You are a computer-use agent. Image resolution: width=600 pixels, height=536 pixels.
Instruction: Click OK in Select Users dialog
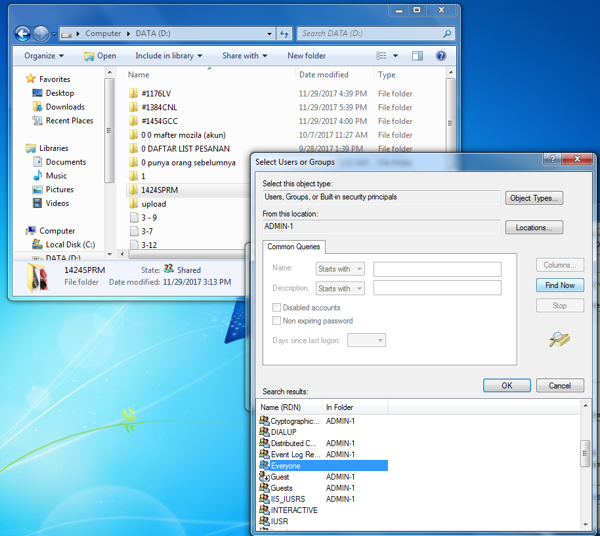507,385
